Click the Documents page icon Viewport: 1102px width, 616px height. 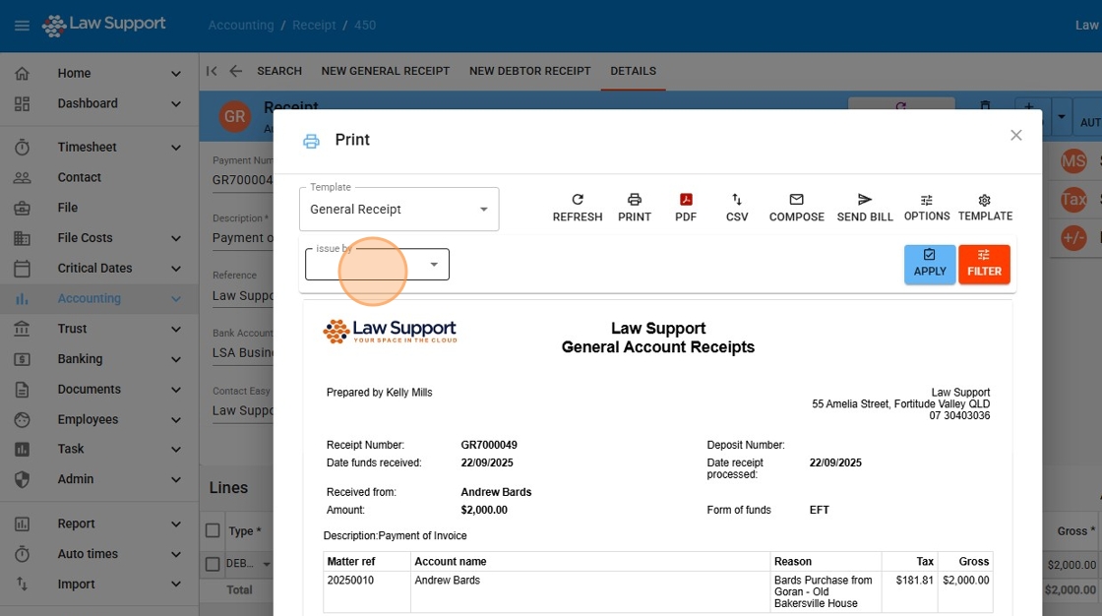coord(22,389)
